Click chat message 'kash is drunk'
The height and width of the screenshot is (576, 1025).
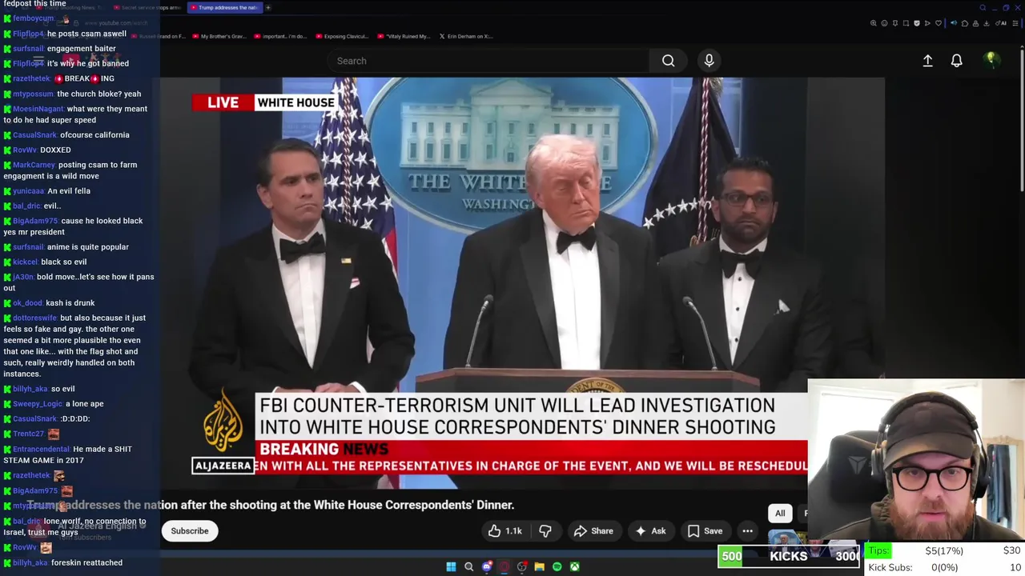point(70,303)
